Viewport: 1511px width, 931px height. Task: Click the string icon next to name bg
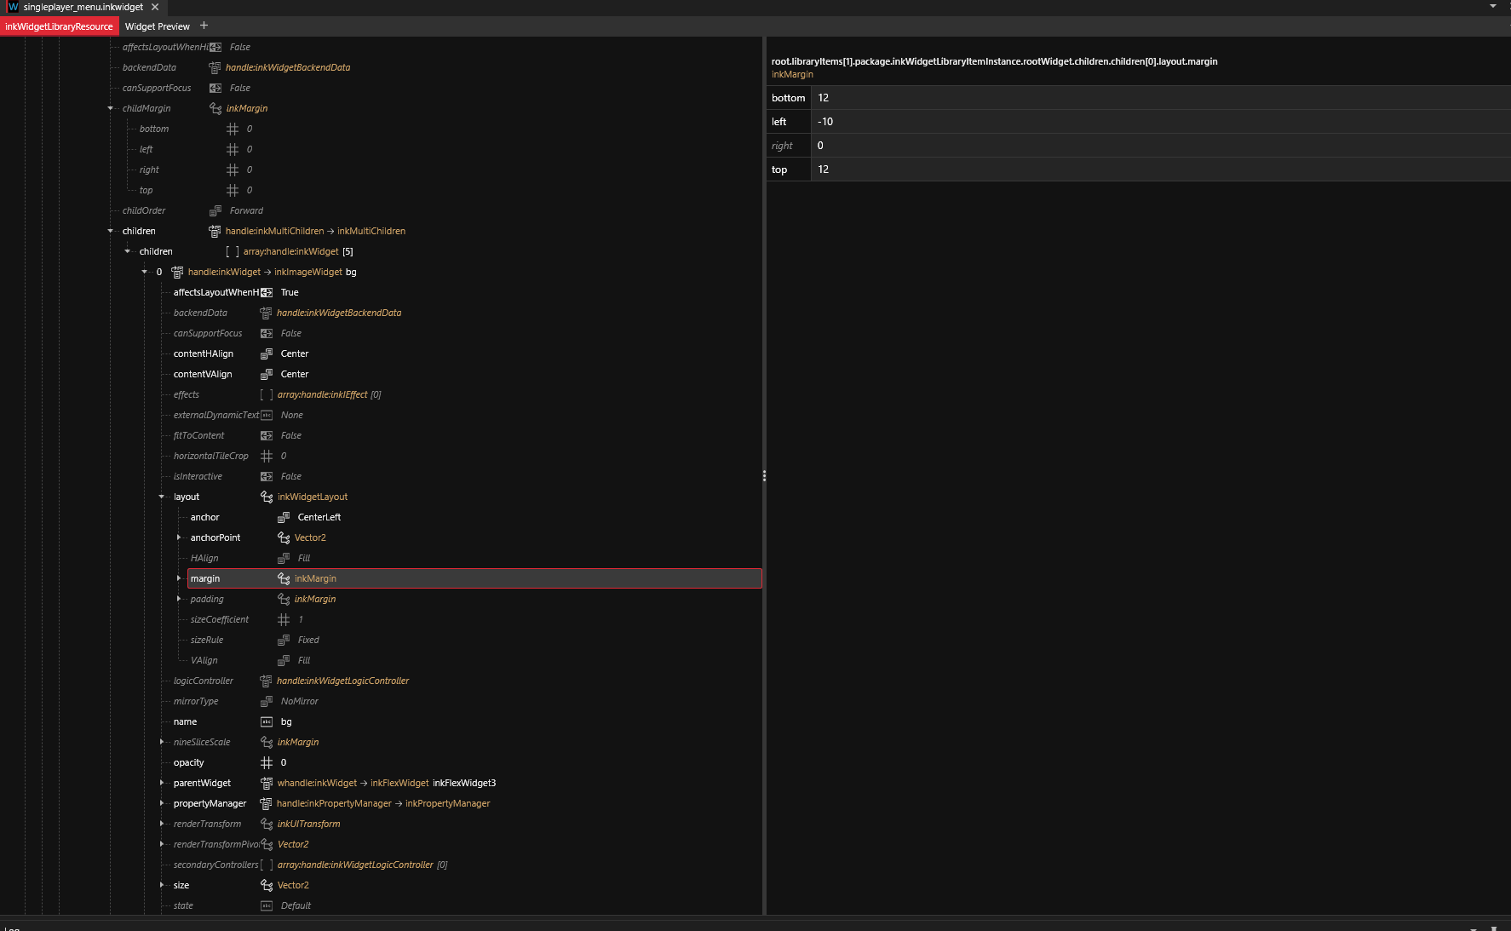[x=267, y=721]
